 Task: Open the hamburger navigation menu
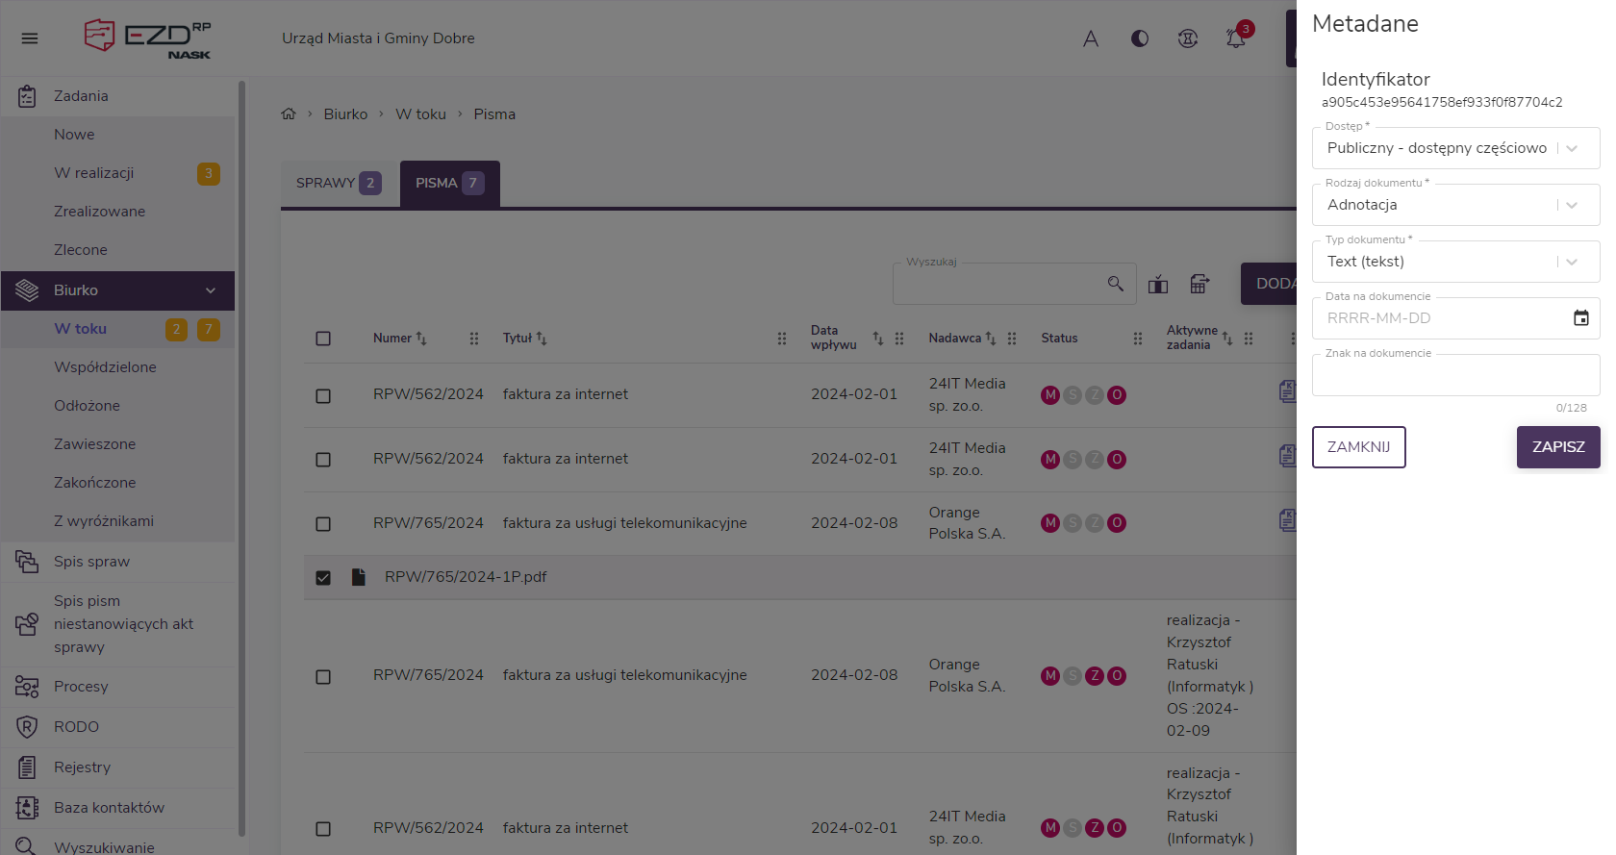[x=30, y=38]
